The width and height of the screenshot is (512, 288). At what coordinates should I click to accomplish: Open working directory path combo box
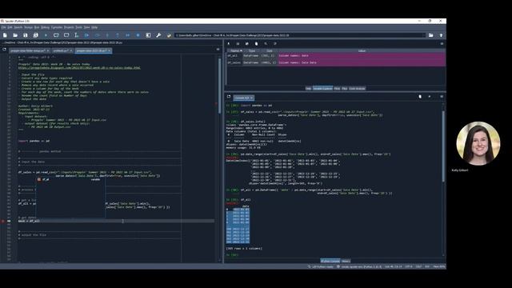300,35
